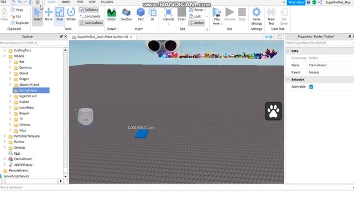Click the Run a command bar
The height and width of the screenshot is (199, 354).
pos(176,187)
